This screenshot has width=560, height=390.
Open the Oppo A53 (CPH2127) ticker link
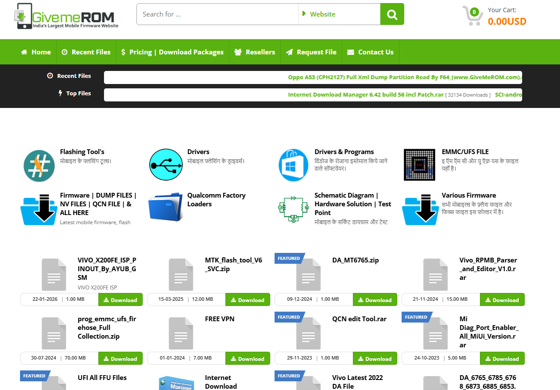pyautogui.click(x=405, y=77)
